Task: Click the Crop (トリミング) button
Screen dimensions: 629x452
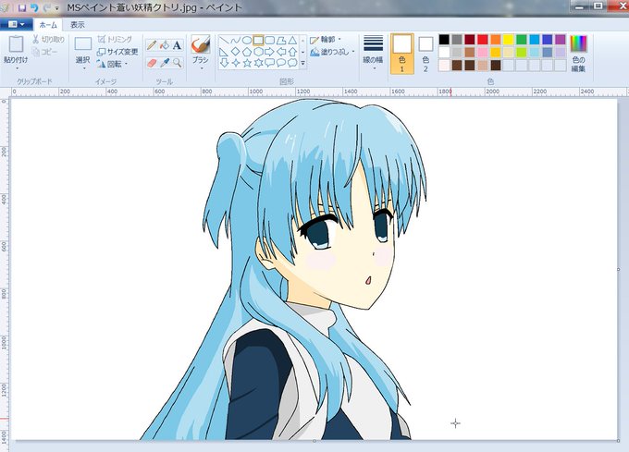Action: tap(115, 39)
